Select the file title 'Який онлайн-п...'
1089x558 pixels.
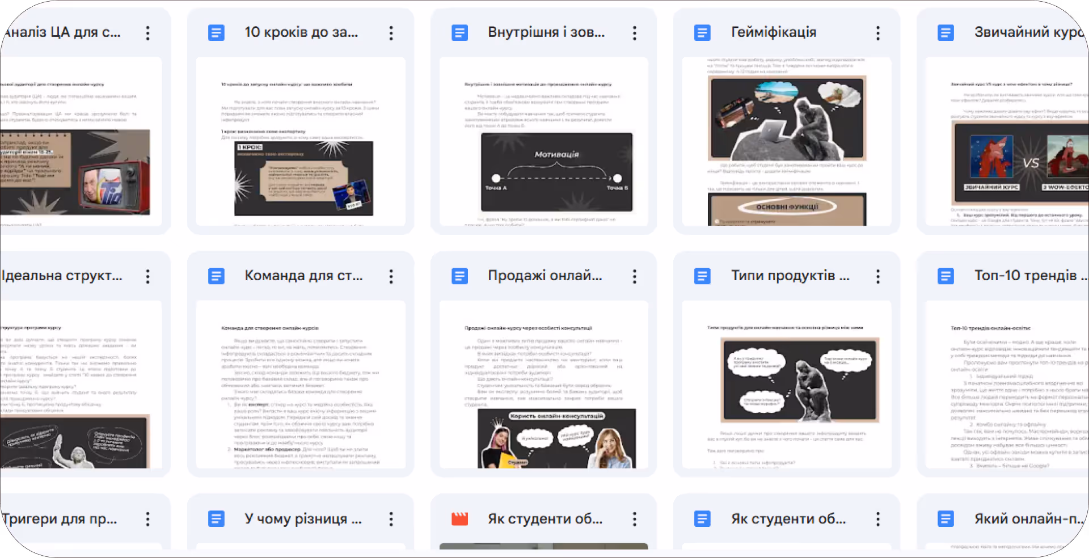coord(1028,519)
